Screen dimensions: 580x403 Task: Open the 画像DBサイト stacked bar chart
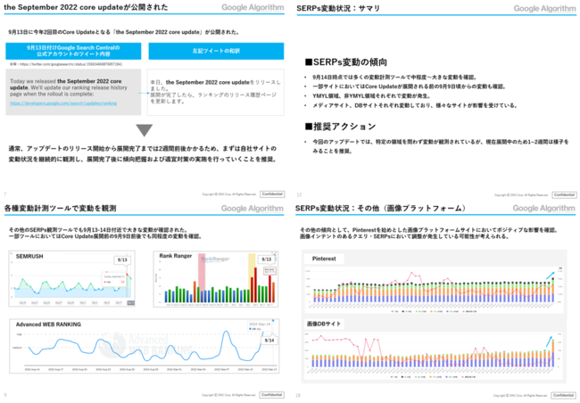(434, 355)
